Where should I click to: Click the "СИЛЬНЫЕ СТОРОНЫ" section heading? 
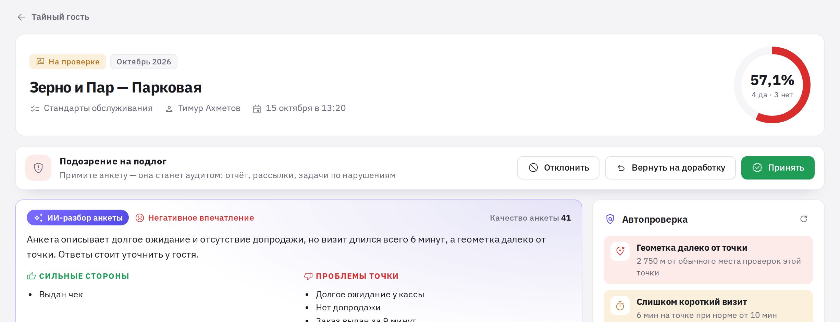coord(84,276)
